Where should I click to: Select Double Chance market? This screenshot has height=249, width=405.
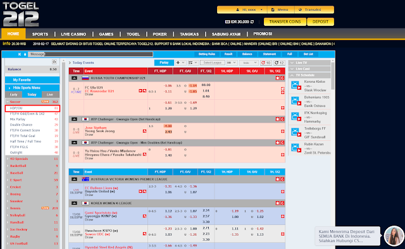coord(32,124)
